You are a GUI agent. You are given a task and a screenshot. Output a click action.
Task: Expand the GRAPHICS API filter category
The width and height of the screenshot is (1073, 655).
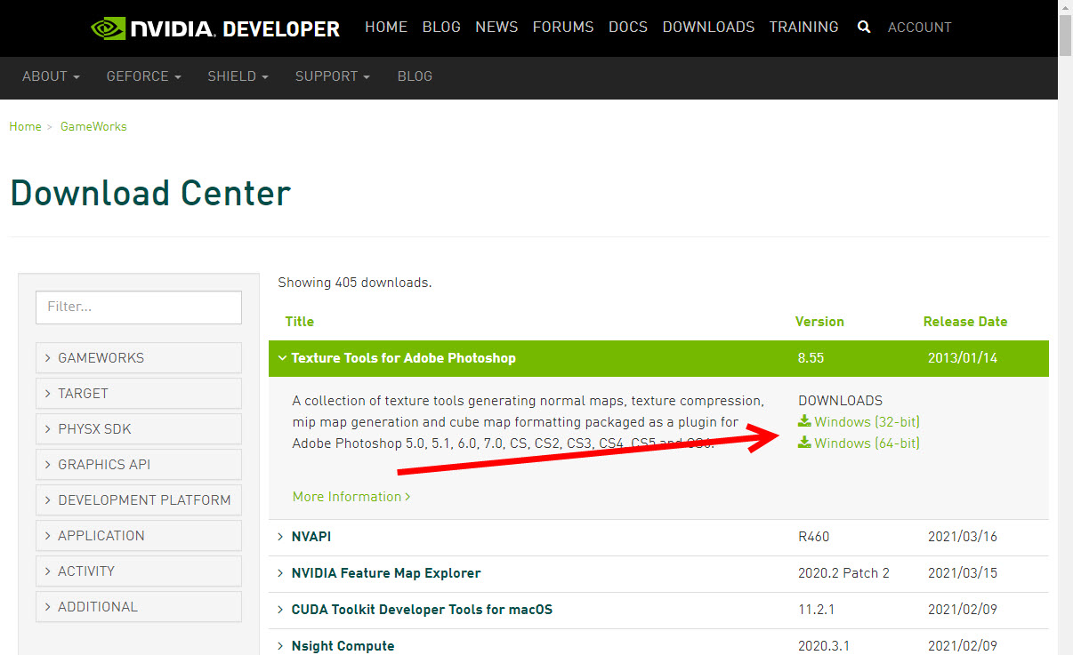coord(139,464)
